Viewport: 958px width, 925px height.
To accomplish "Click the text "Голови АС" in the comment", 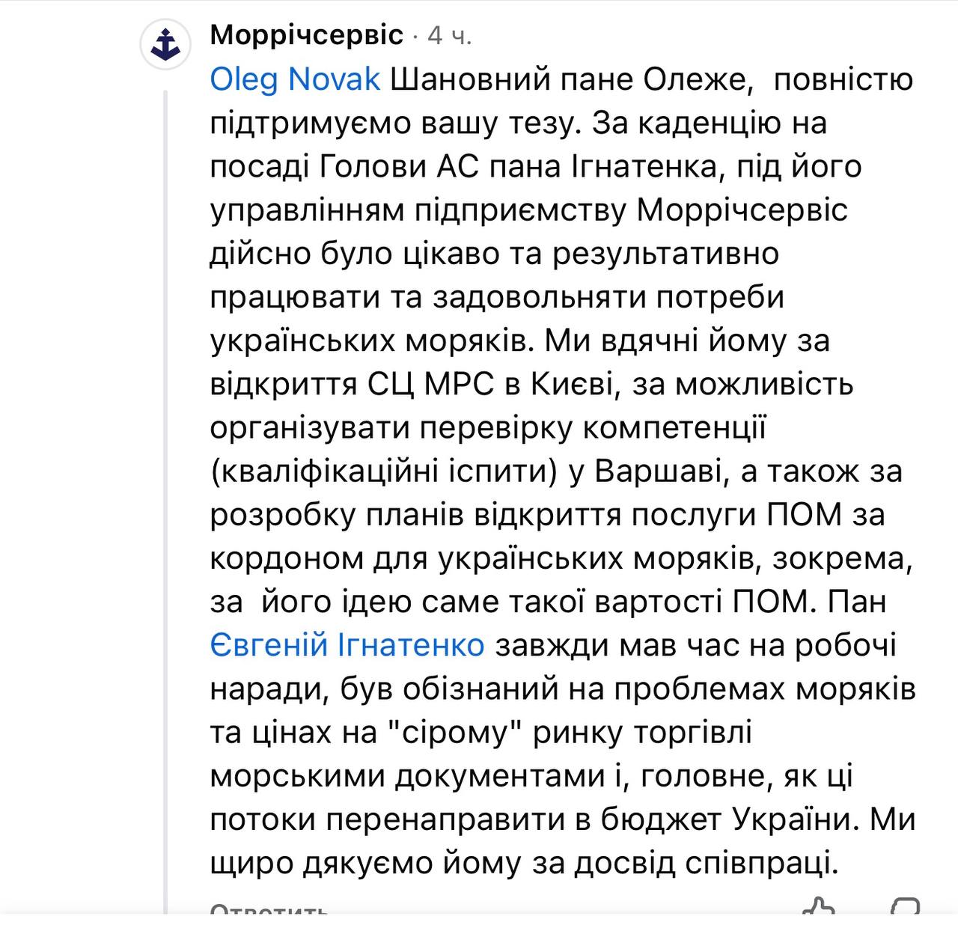I will coord(399,166).
